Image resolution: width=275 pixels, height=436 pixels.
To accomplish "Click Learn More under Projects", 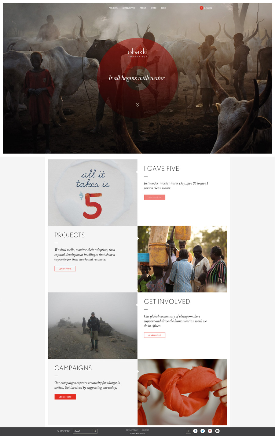I will [65, 269].
